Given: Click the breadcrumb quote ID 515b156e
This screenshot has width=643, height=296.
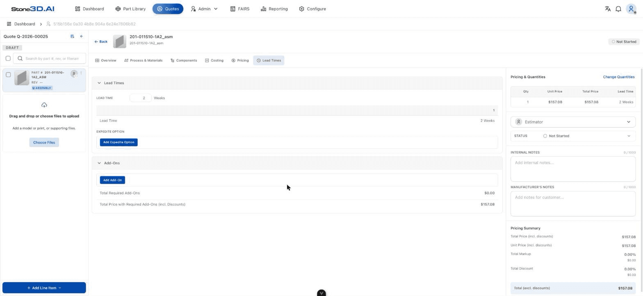Looking at the screenshot, I should [94, 24].
